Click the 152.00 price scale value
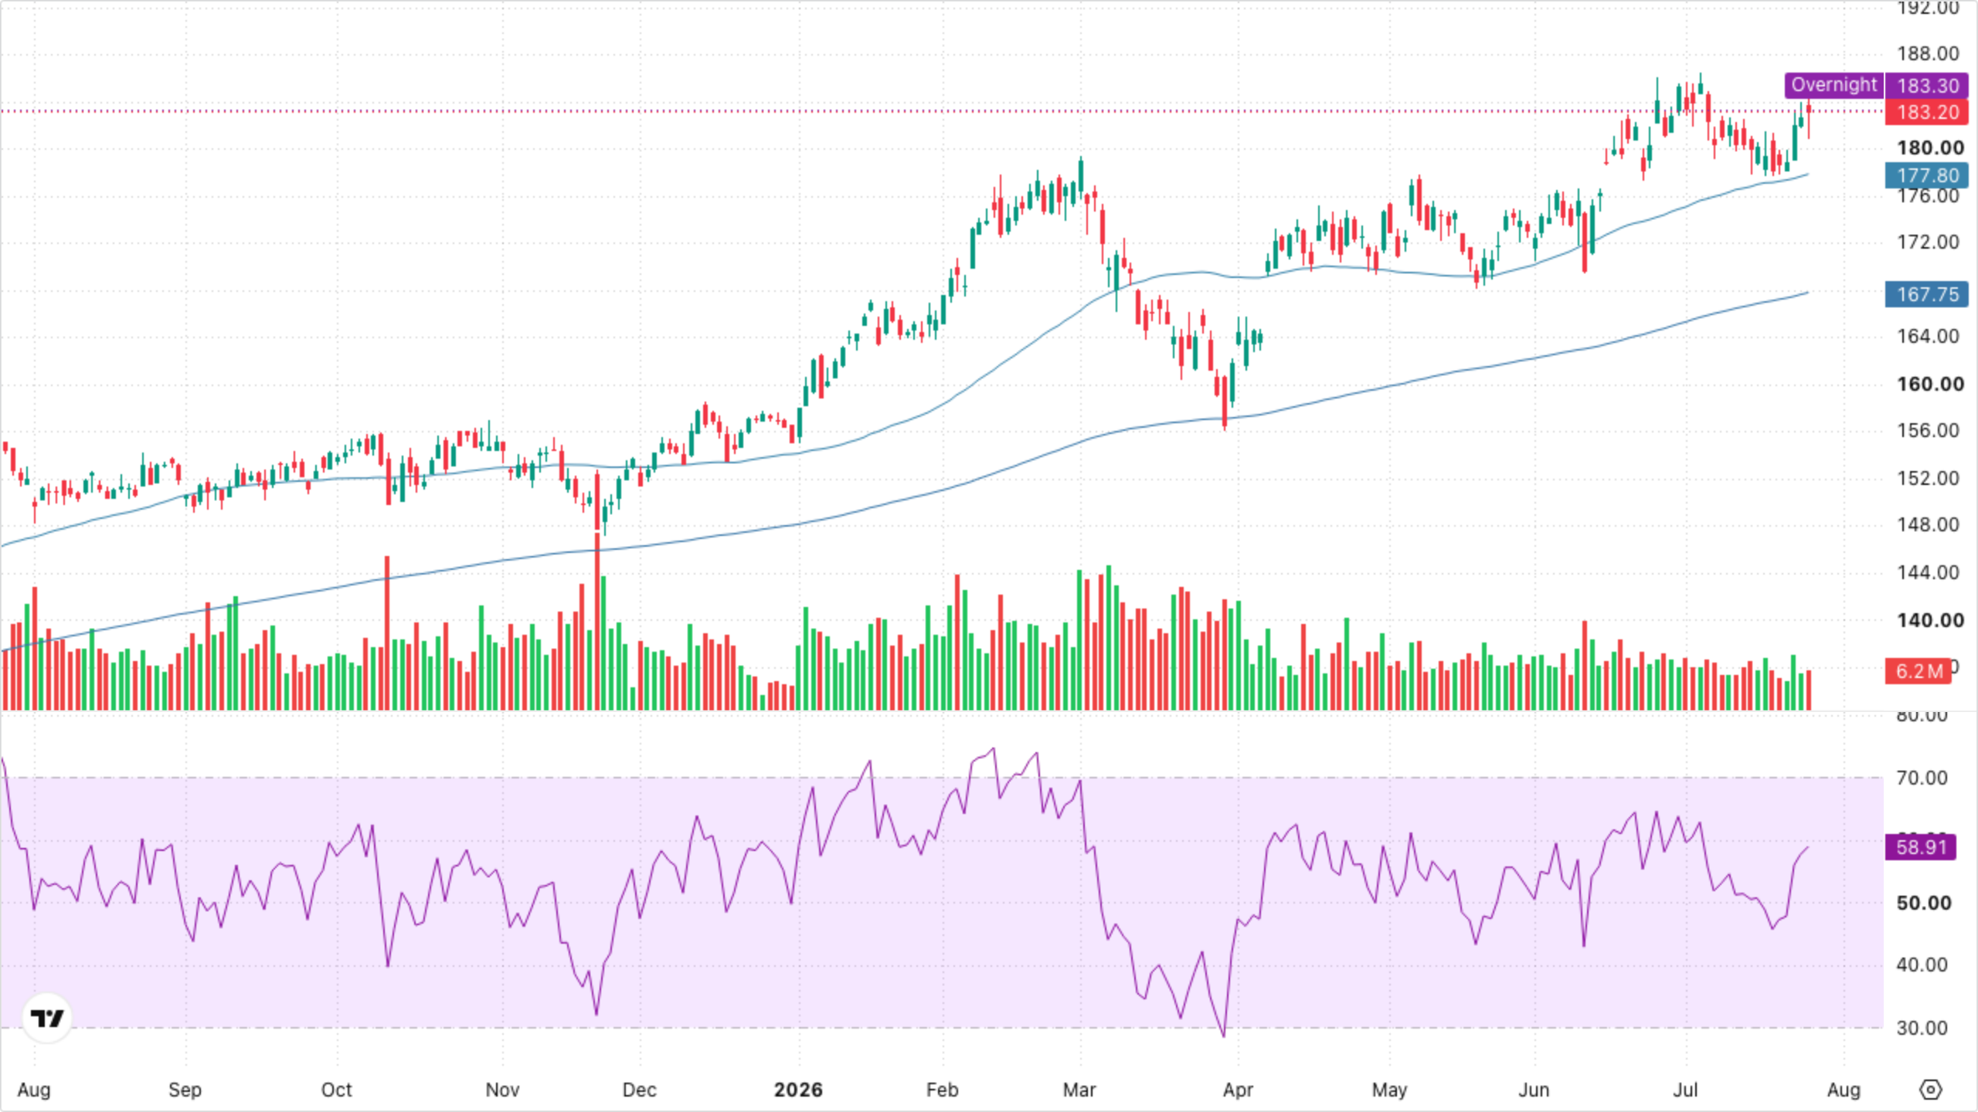The height and width of the screenshot is (1112, 1978). click(1928, 478)
